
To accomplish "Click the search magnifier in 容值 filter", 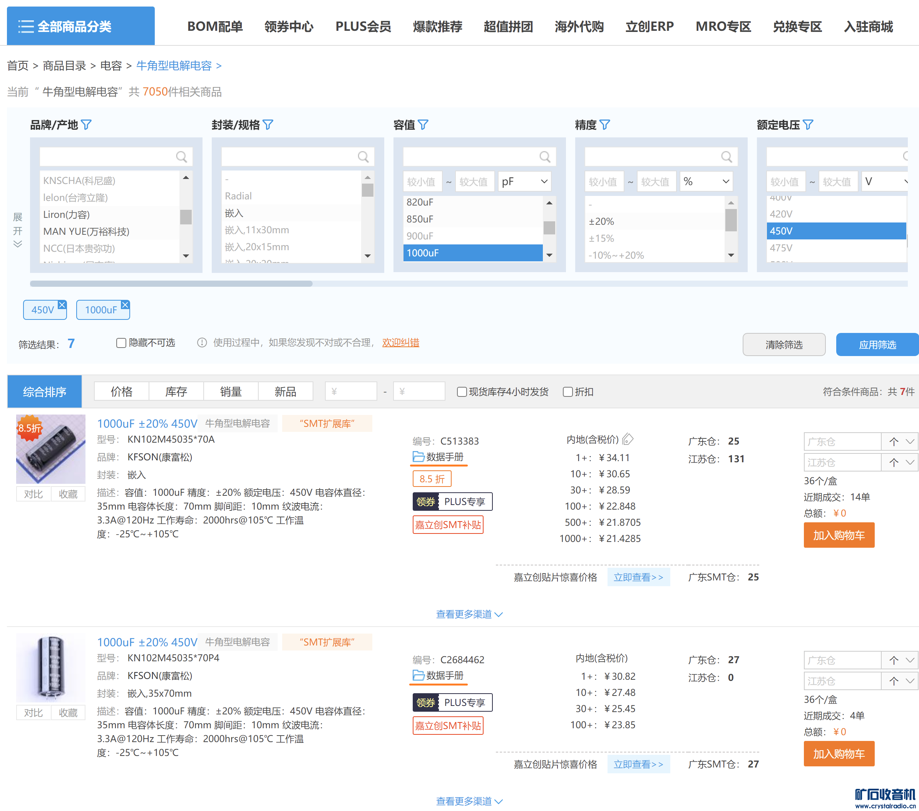I will coord(544,156).
